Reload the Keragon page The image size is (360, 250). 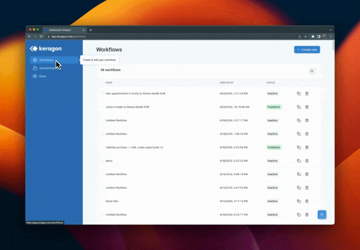(x=41, y=36)
